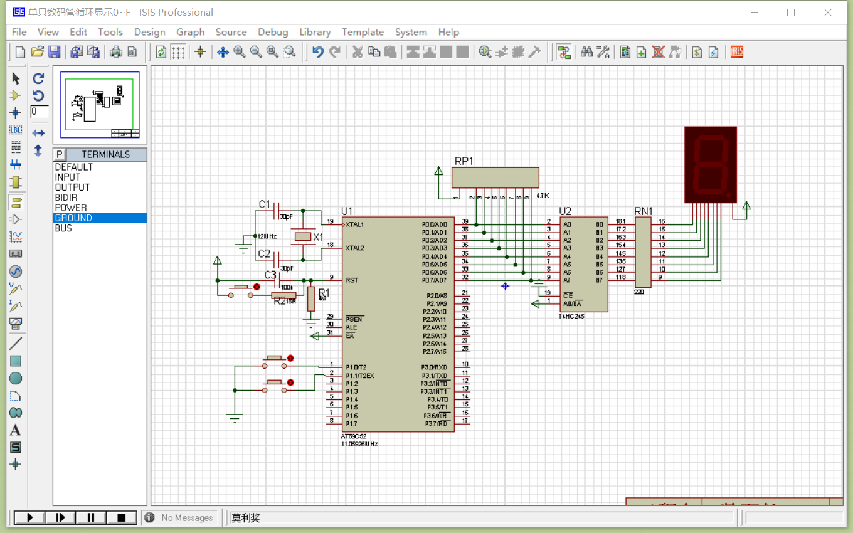
Task: Click the ARES netlist transfer icon
Action: (737, 52)
